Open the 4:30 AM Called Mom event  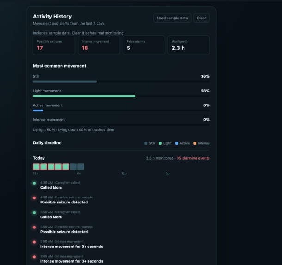[60, 185]
